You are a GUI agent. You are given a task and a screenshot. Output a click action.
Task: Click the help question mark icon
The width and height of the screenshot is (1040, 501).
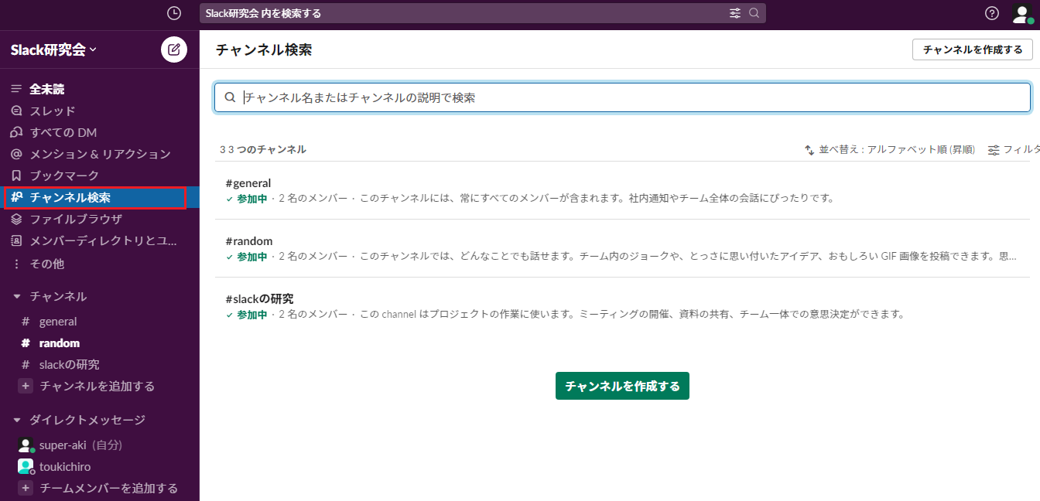(992, 13)
